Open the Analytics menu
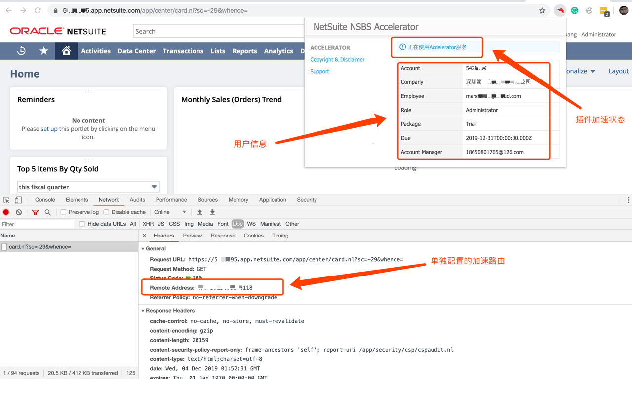Viewport: 632px width, 395px height. [x=278, y=51]
